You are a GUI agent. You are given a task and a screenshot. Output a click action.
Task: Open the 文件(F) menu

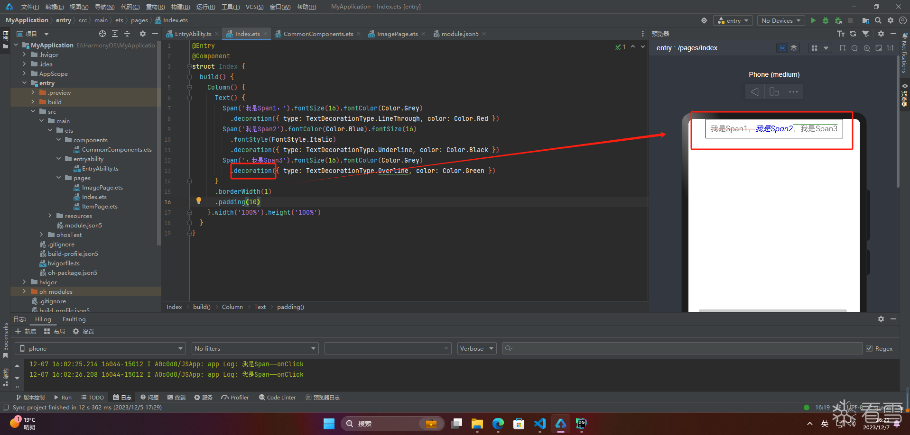30,7
